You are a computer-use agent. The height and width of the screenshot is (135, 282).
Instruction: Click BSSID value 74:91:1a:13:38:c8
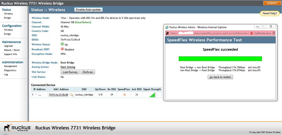70,40
